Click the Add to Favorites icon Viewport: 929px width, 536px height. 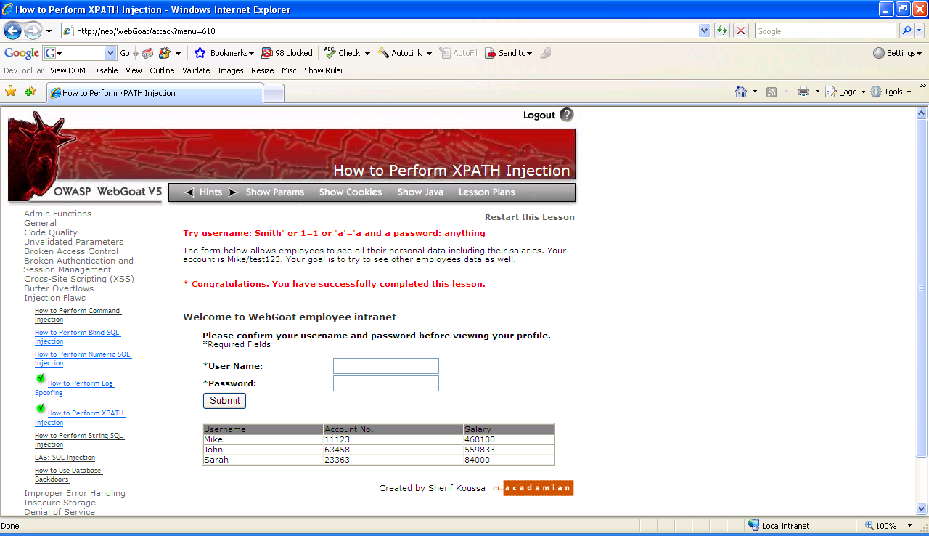(30, 92)
